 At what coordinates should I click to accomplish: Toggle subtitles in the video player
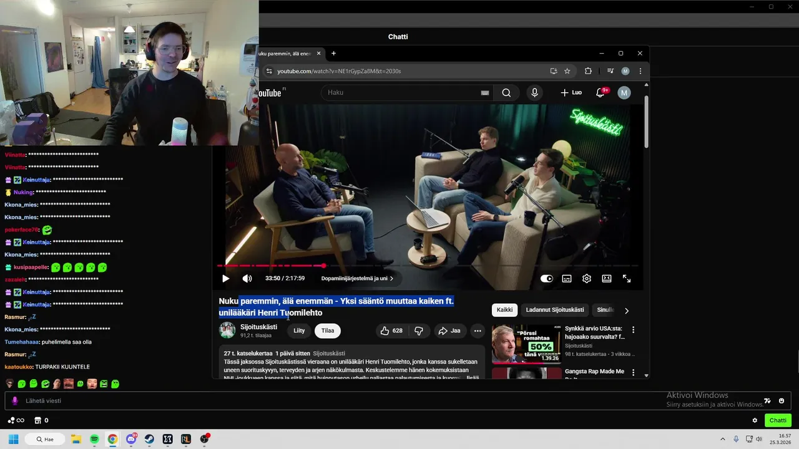tap(567, 279)
